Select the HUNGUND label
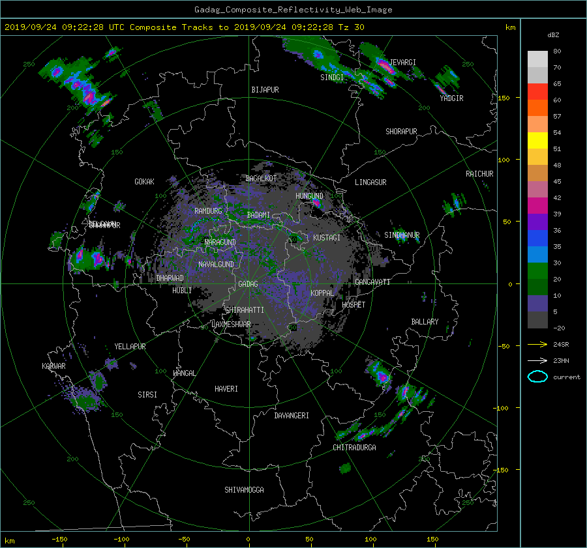Viewport: 587px width, 548px height. [309, 196]
